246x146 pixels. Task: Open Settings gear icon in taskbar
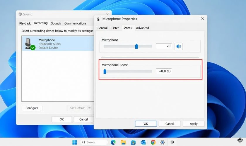pyautogui.click(x=163, y=142)
